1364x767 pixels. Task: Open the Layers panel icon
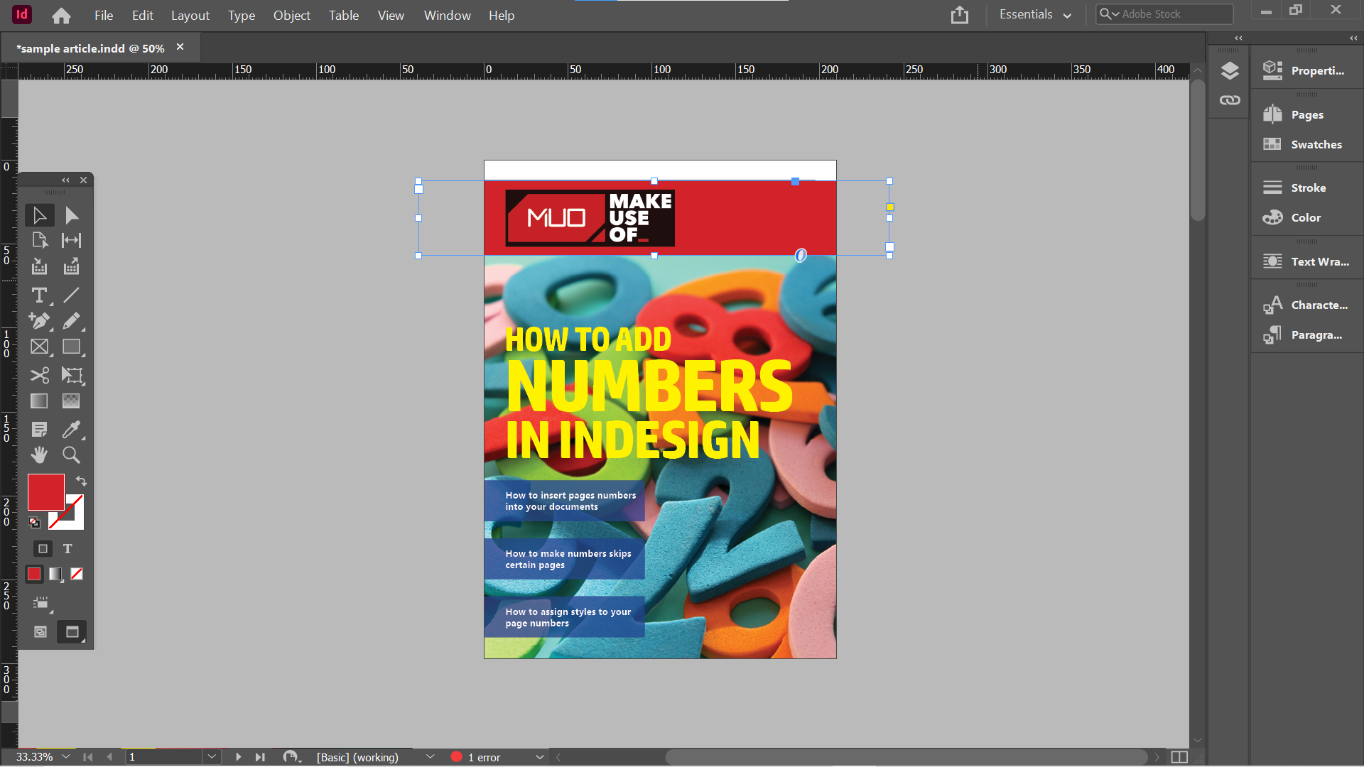coord(1229,70)
